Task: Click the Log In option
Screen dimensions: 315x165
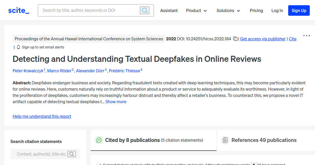Action: tap(277, 10)
